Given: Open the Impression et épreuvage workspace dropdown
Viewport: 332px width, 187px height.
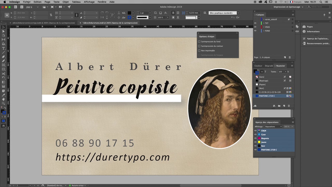Looking at the screenshot, I should pyautogui.click(x=288, y=7).
